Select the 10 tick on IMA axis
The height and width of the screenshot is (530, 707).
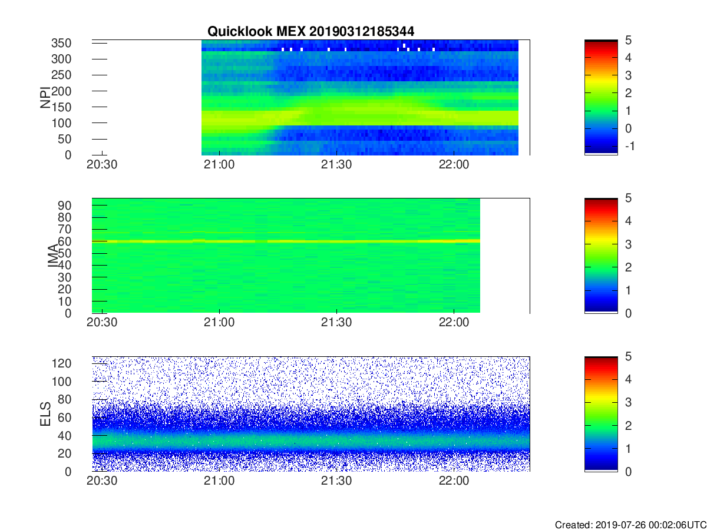64,302
